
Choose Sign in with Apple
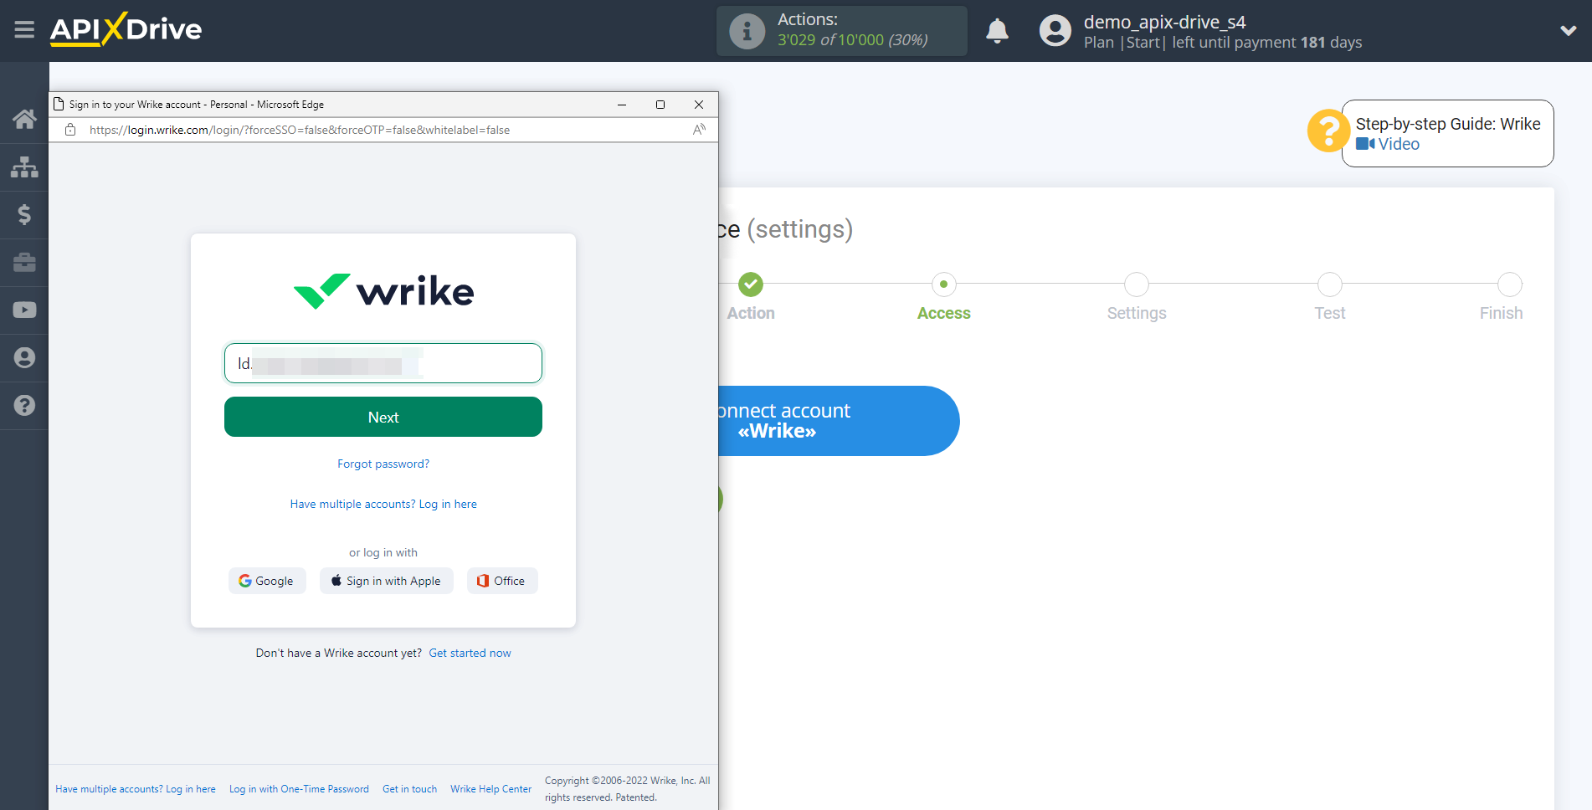pos(387,581)
